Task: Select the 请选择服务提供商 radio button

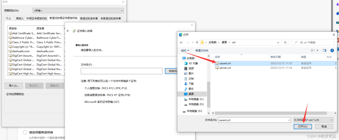Action: click(25, 132)
